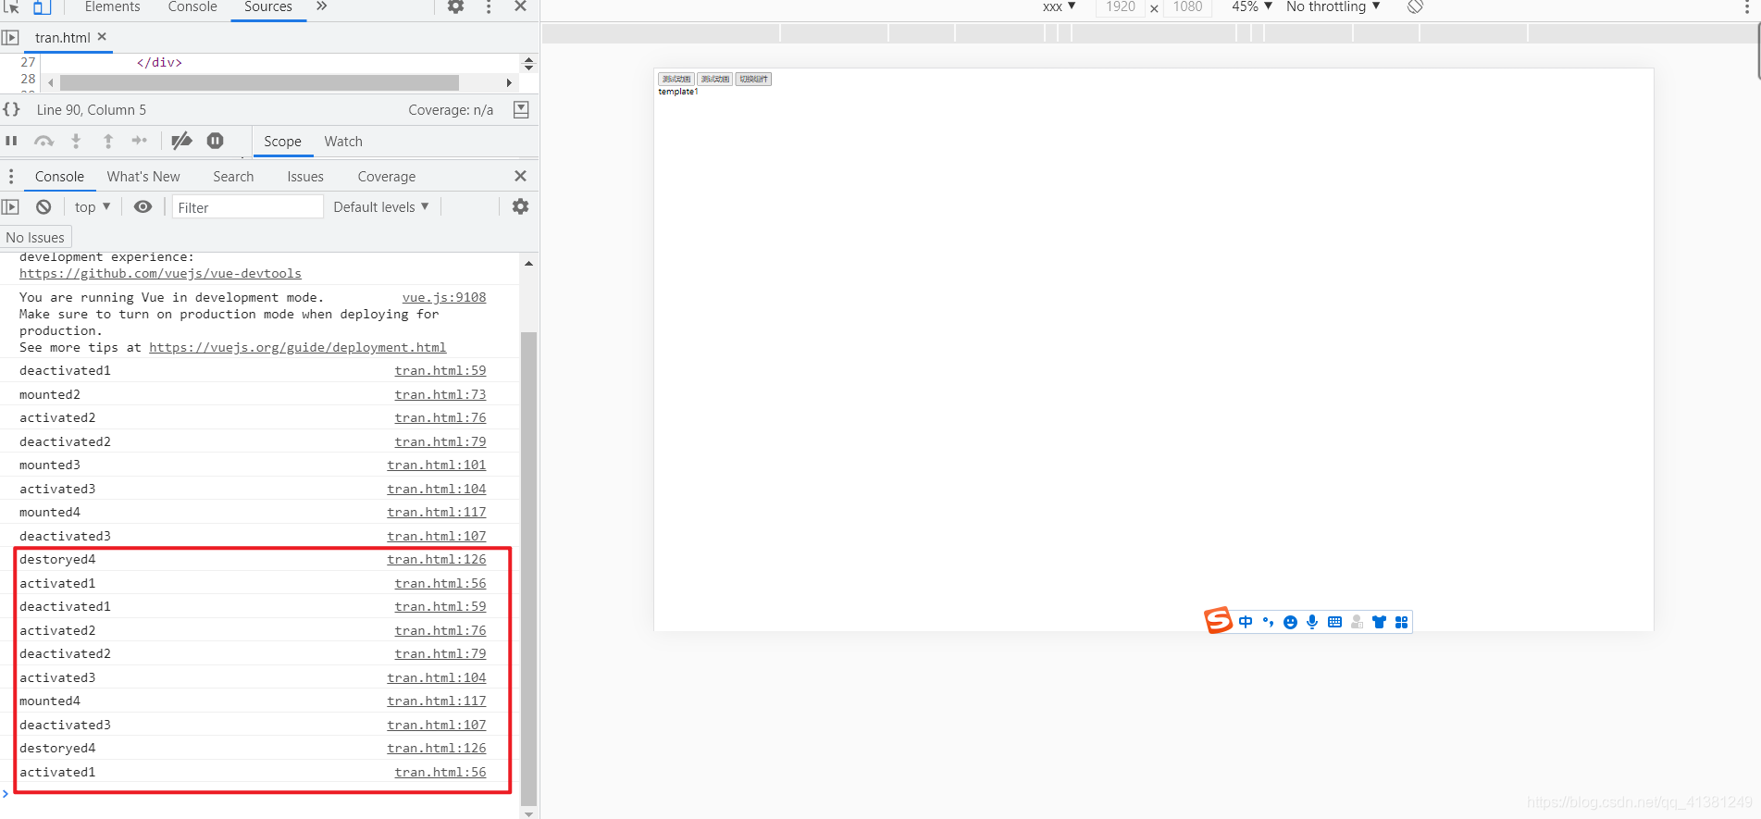This screenshot has width=1761, height=819.
Task: Open the vuejs.org deployment guide link
Action: click(x=298, y=348)
